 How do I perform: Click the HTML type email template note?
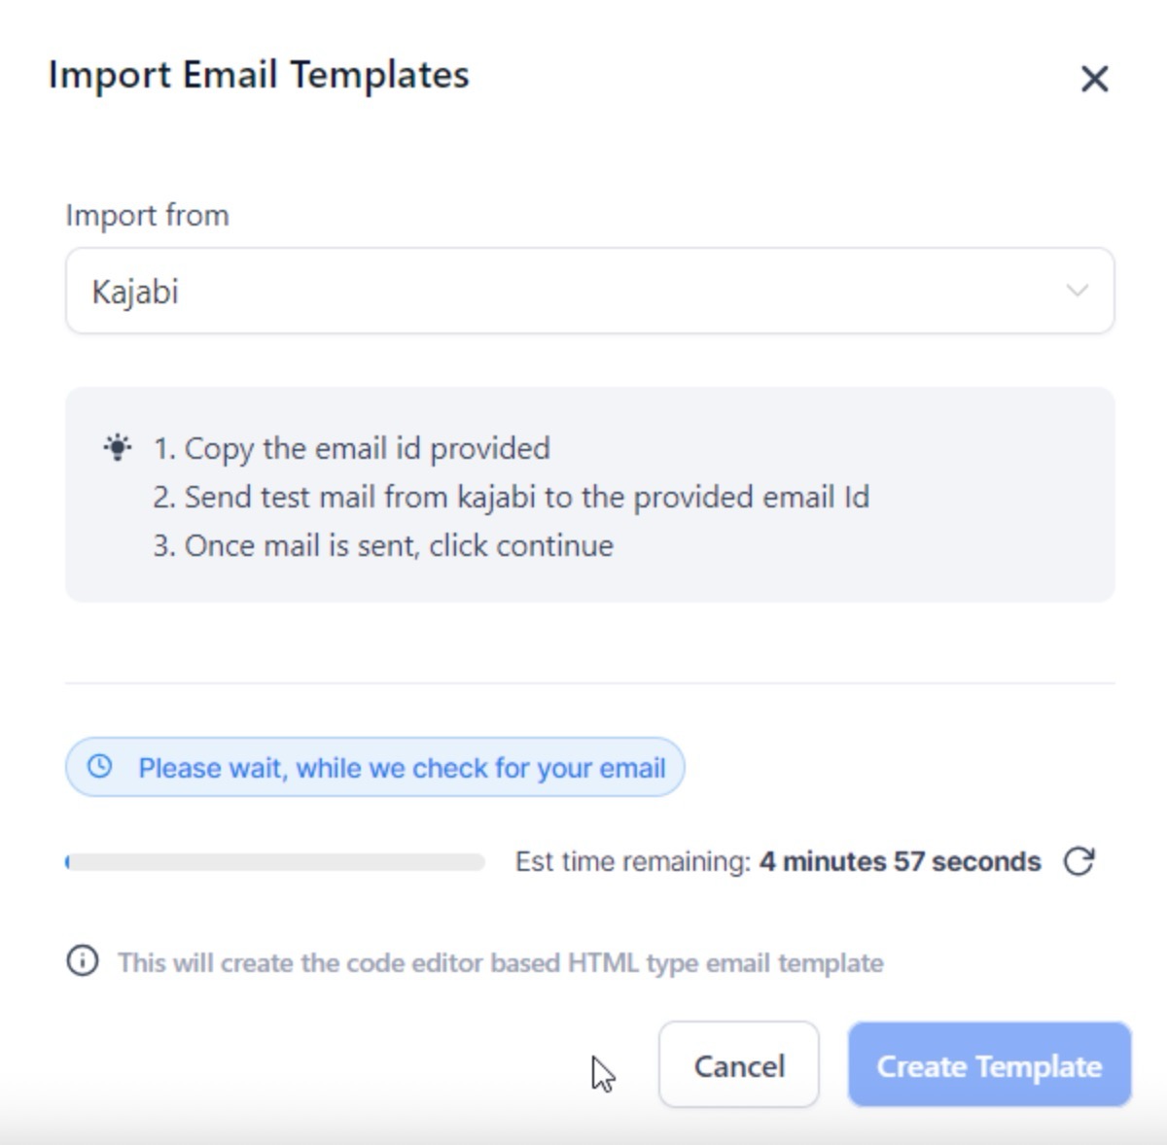501,962
